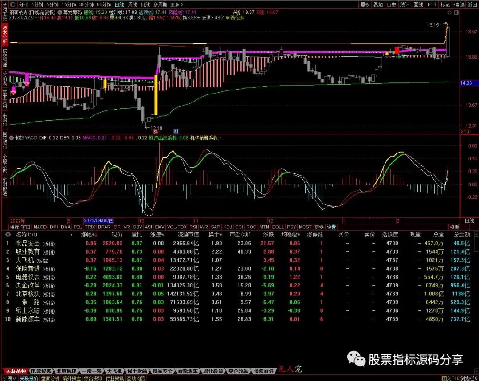The width and height of the screenshot is (479, 381).
Task: Click the plus button next to 模板
Action: pos(465,227)
